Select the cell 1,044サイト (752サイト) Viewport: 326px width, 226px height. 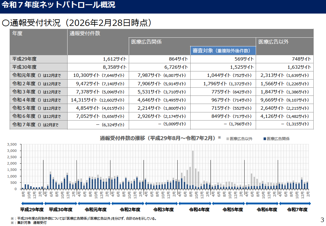[223, 75]
